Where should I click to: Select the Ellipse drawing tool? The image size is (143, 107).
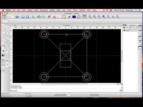tap(3, 37)
